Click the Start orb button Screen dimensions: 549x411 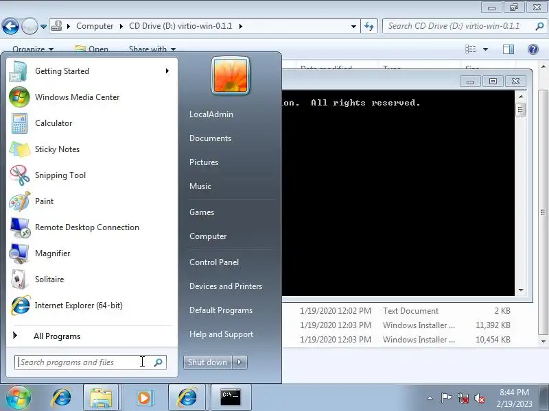[19, 397]
